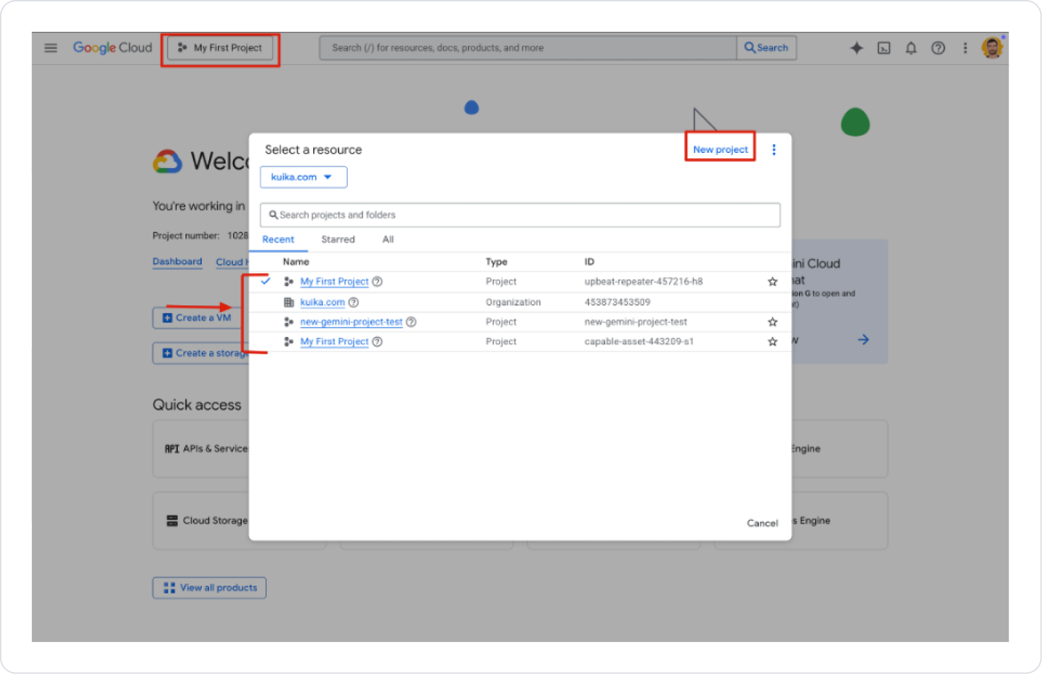Click ID text 453873453509
The image size is (1042, 674).
click(x=617, y=302)
